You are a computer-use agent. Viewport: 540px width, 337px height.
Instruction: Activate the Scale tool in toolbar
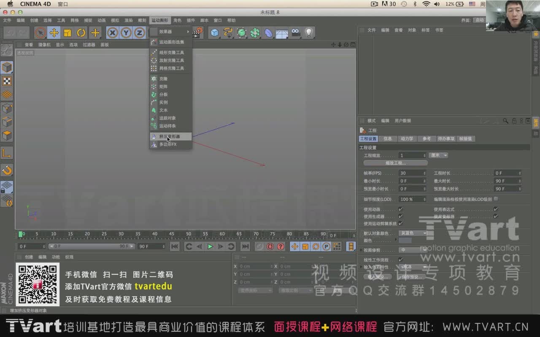pos(67,32)
